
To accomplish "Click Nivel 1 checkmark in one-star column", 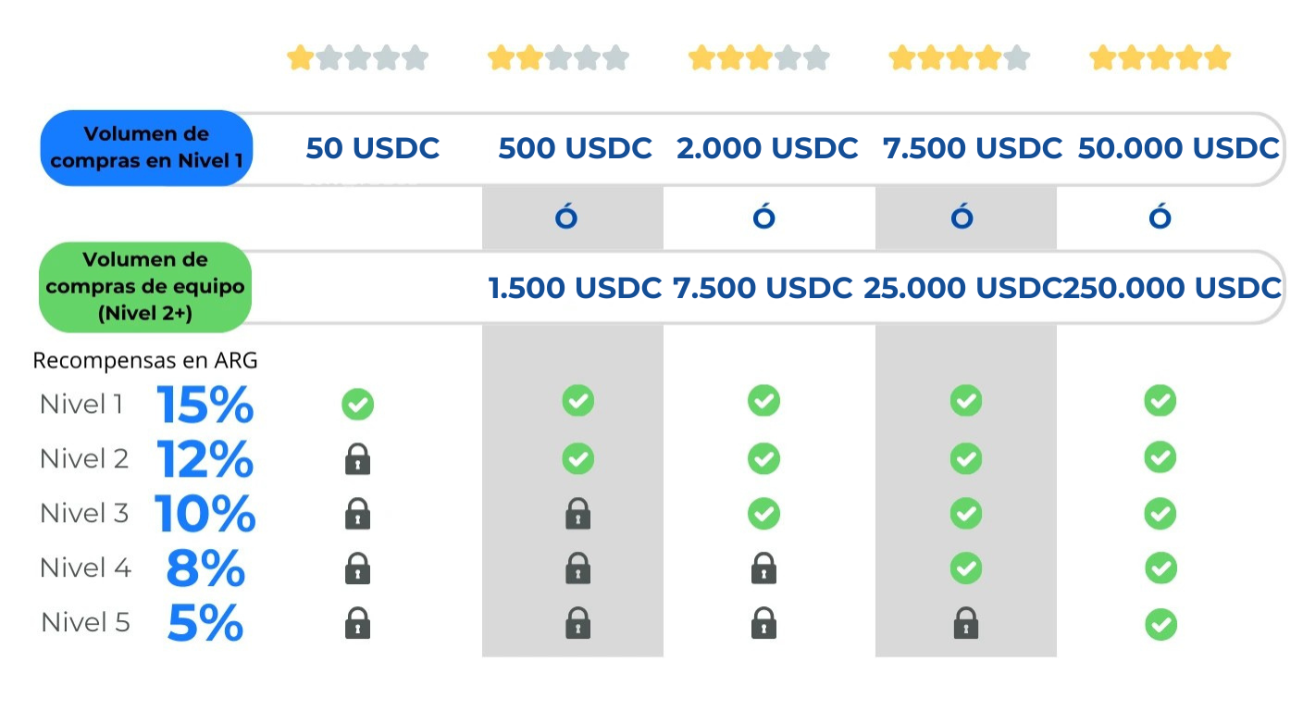I will (357, 404).
